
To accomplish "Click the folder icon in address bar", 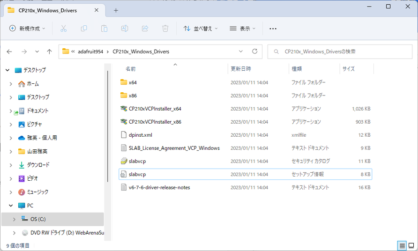I will click(x=66, y=51).
